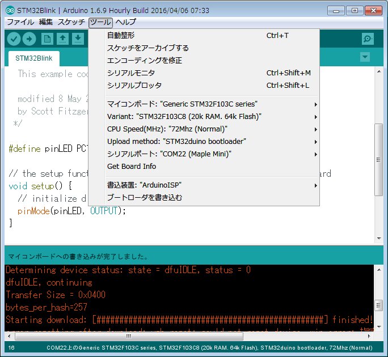Click editor scrollbar up arrow

point(379,72)
